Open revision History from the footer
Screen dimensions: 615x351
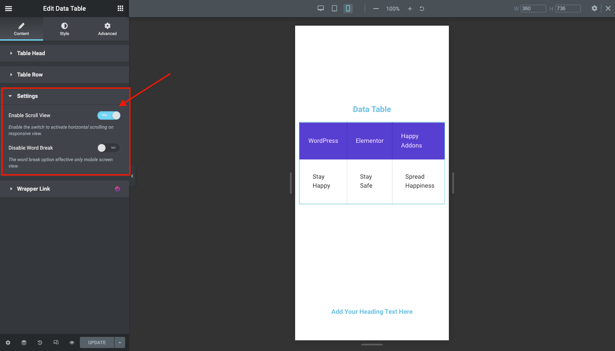pyautogui.click(x=40, y=342)
